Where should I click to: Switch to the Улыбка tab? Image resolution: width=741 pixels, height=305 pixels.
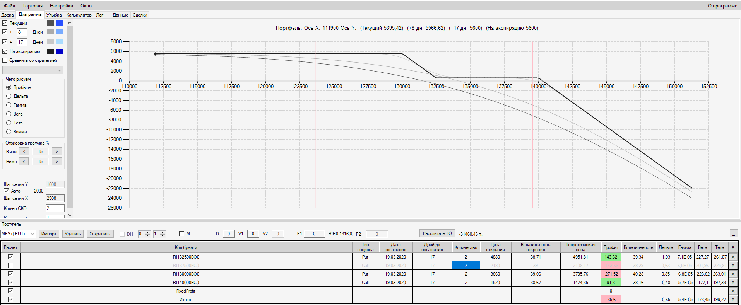[54, 15]
